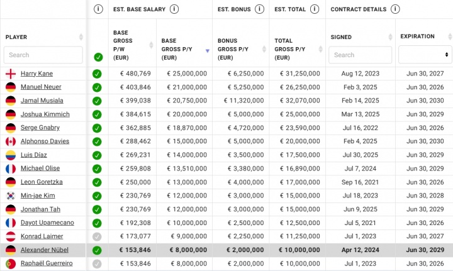Sort by Base Gross P/Y column arrow

point(208,50)
